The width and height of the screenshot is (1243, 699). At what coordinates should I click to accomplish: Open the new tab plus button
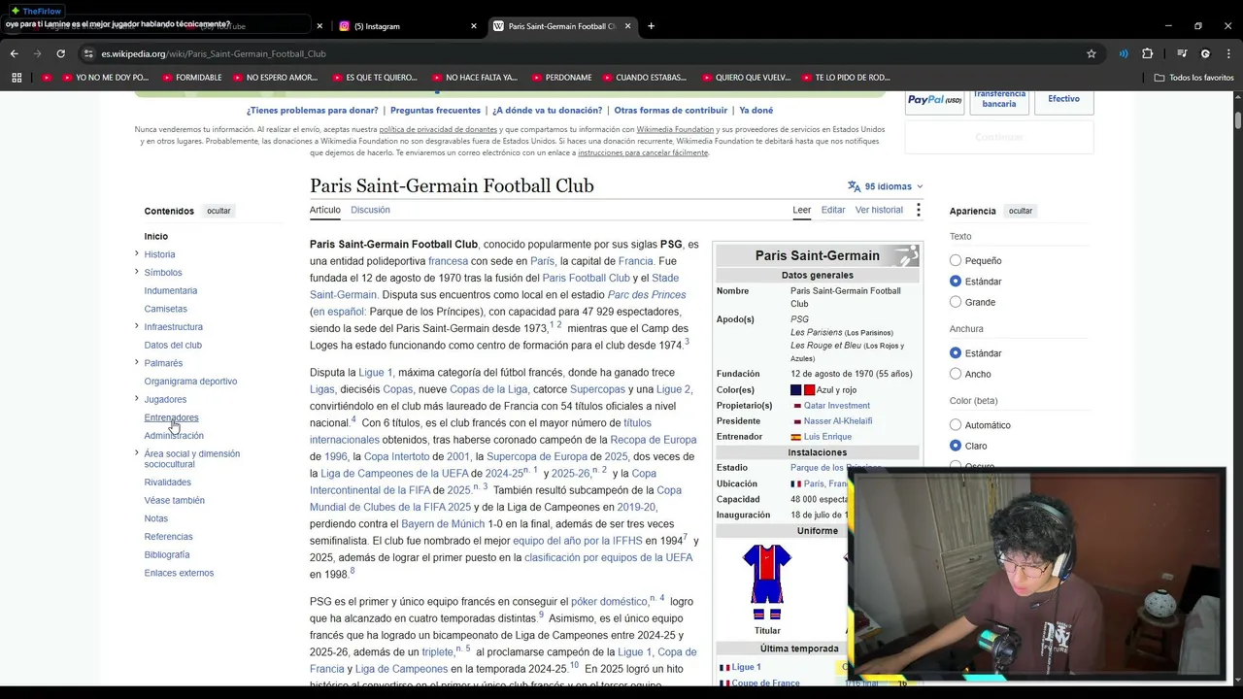[651, 26]
